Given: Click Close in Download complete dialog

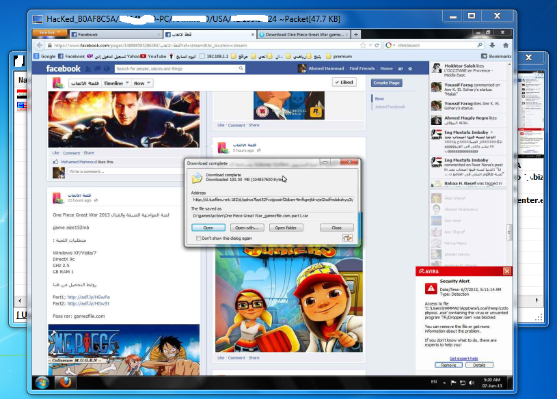Looking at the screenshot, I should (336, 228).
